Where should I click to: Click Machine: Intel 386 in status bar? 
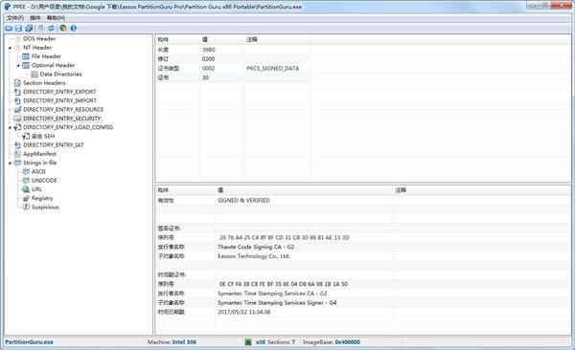[x=172, y=342]
